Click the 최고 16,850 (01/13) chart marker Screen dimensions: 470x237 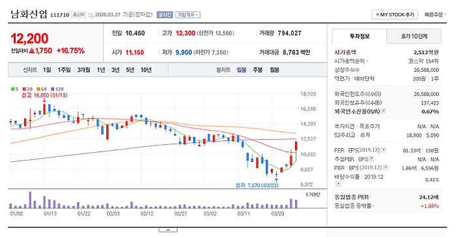click(x=44, y=95)
